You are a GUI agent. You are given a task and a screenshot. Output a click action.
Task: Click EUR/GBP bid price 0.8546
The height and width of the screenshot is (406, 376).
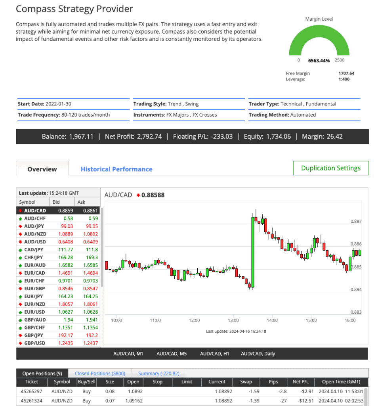click(66, 289)
